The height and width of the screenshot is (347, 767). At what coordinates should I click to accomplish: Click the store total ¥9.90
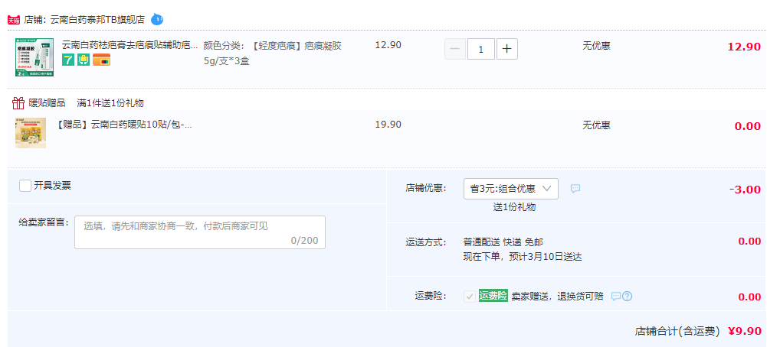745,332
